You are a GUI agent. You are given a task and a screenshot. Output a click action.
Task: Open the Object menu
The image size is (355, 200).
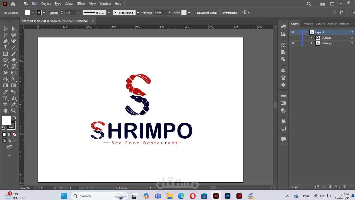[x=46, y=4]
